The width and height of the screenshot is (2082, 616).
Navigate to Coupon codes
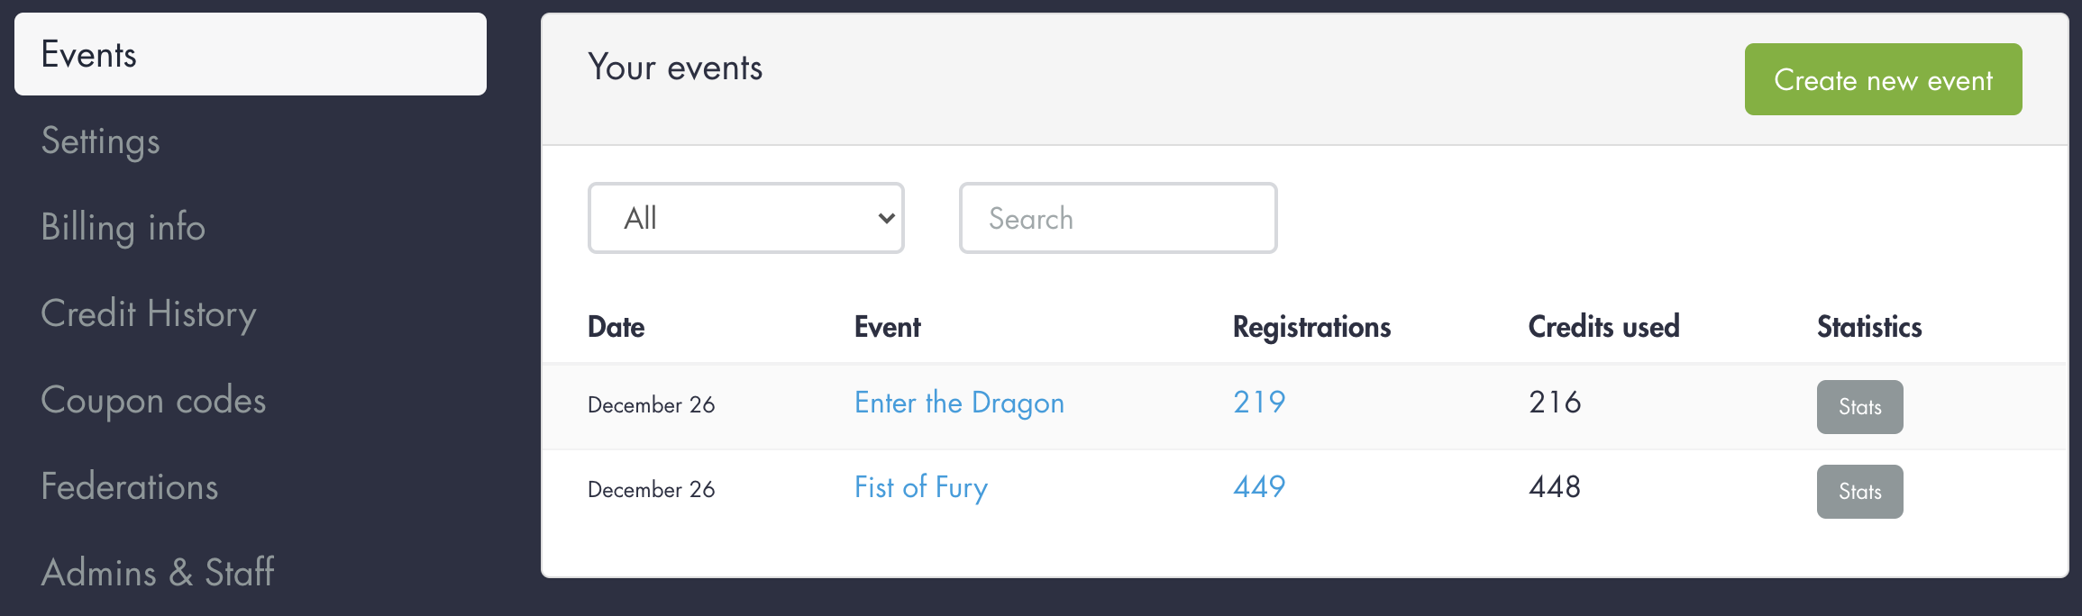[x=153, y=400]
